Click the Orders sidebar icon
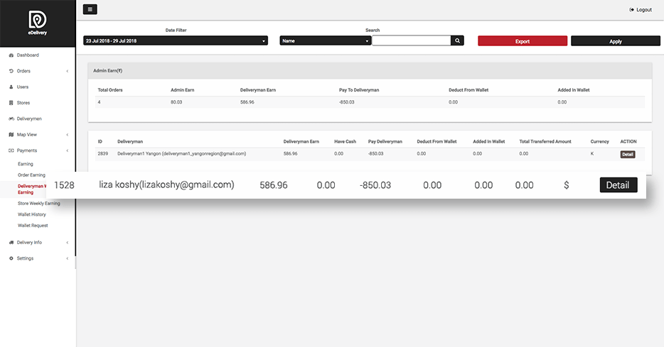 tap(11, 71)
